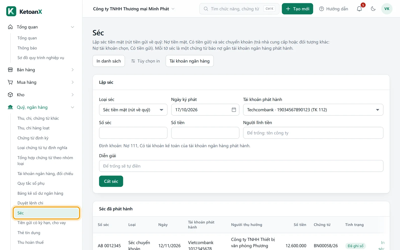Click cheque number AB 0012345

coord(109,246)
